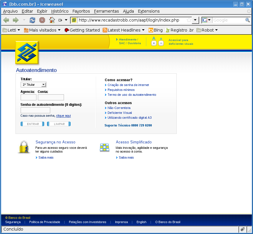Click the Google search magnifier icon
253x234 pixels.
(247, 20)
